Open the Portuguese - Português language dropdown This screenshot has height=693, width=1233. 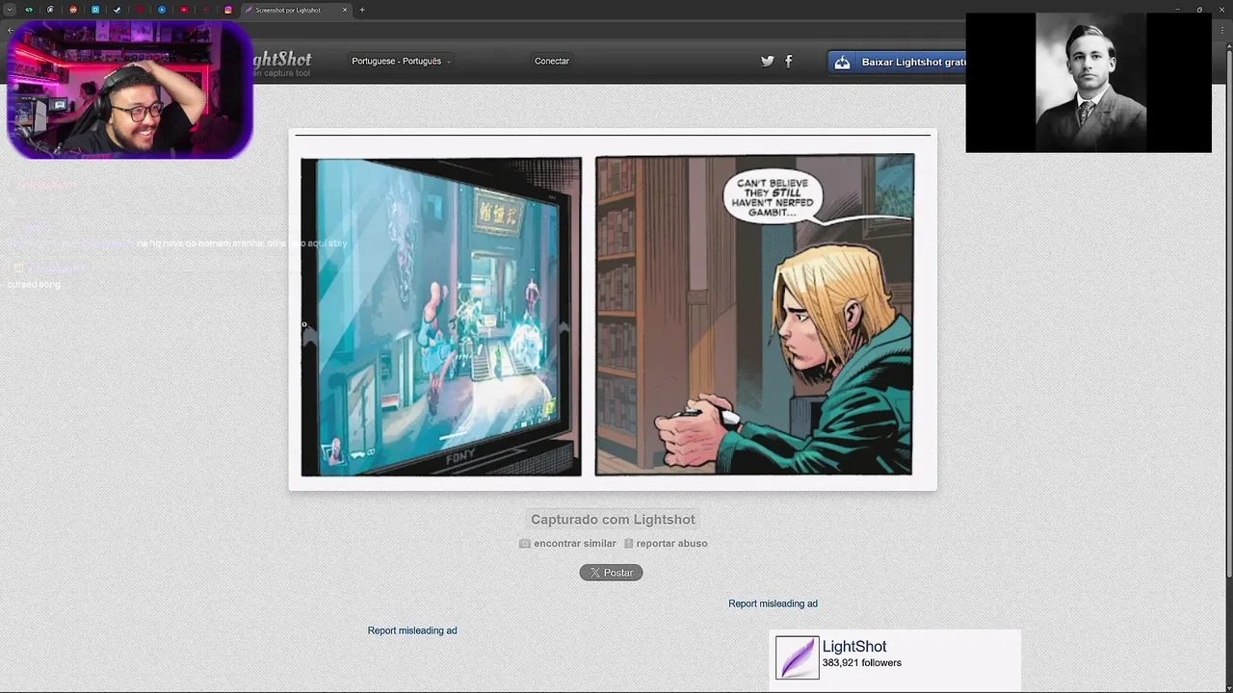pyautogui.click(x=401, y=61)
